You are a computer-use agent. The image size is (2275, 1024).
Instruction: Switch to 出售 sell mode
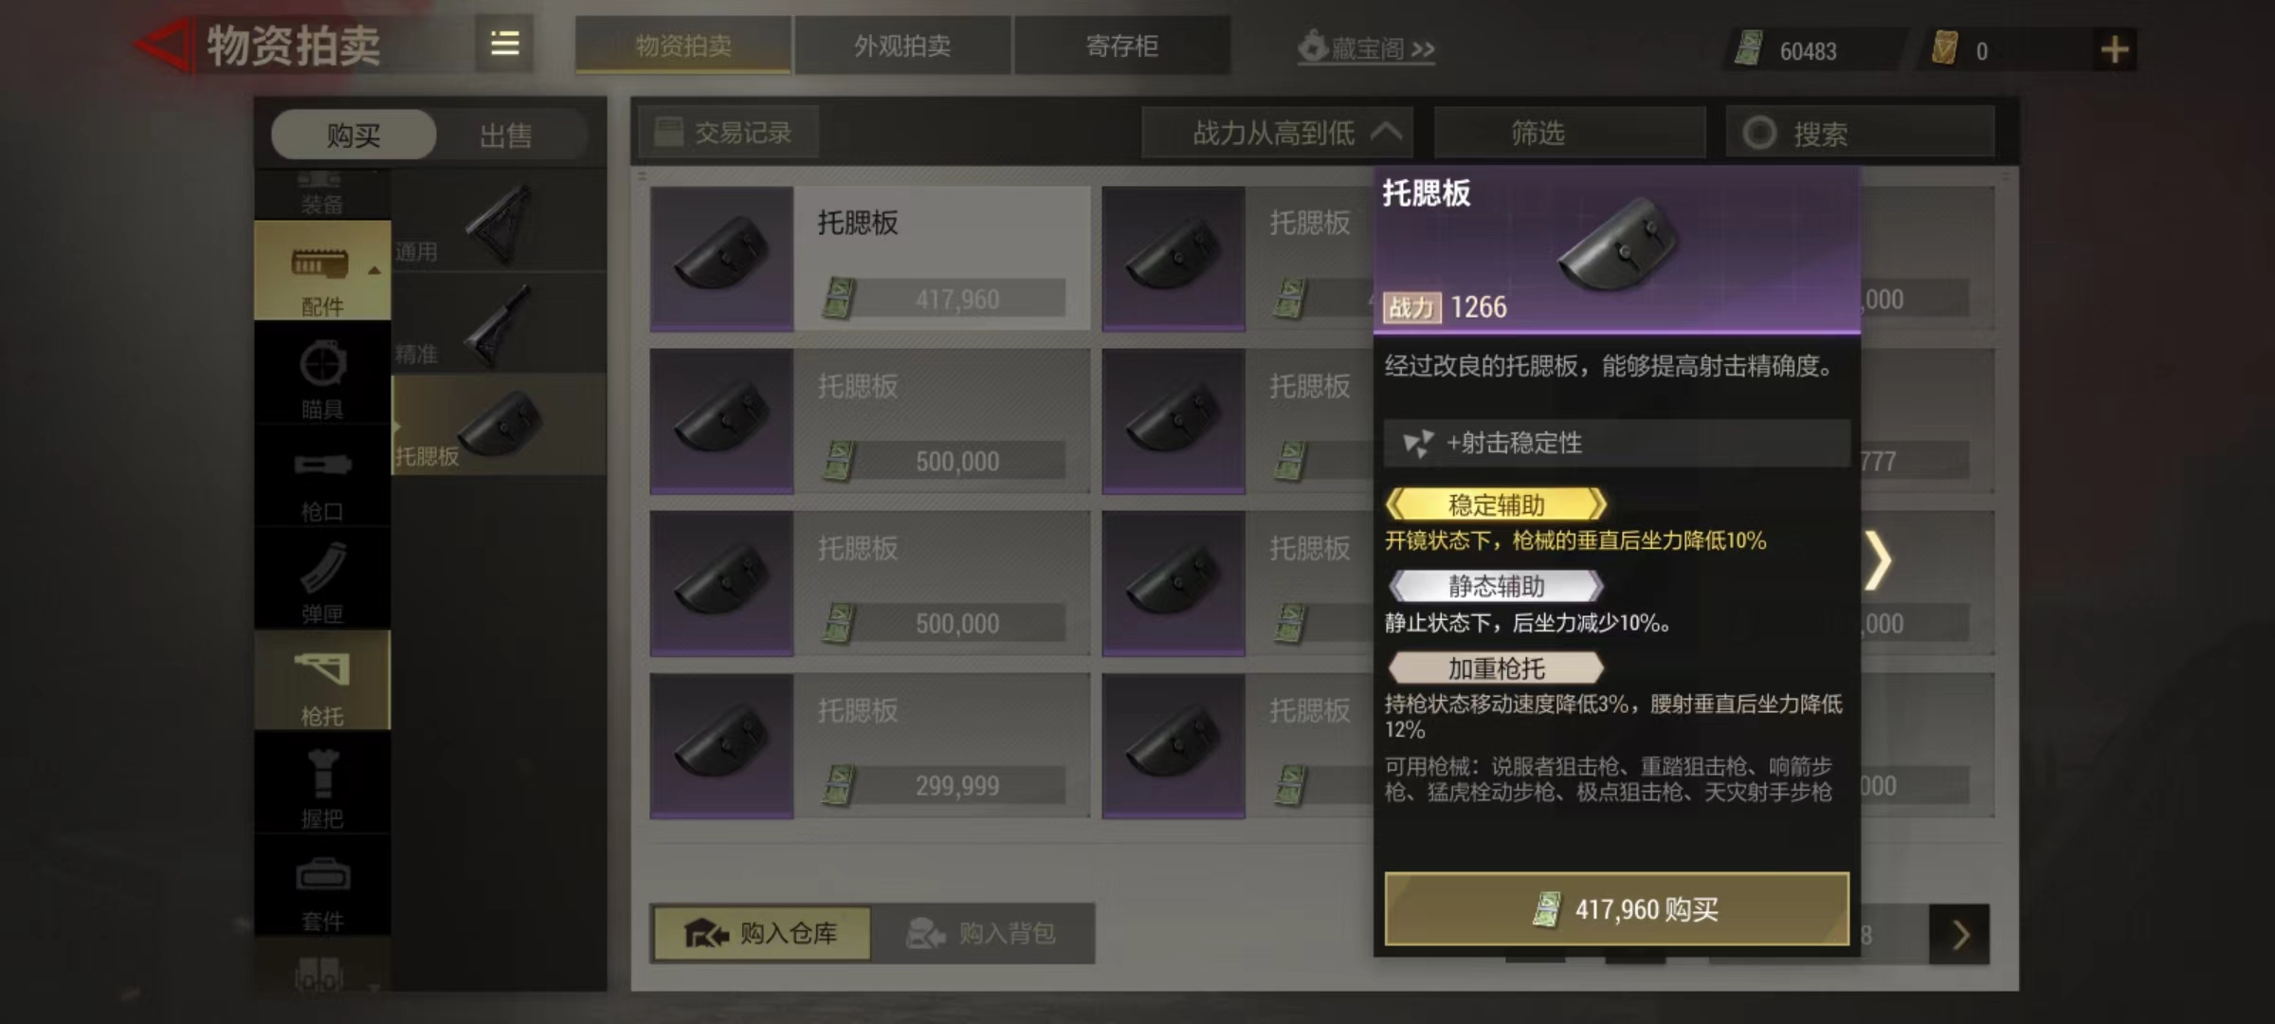point(505,135)
